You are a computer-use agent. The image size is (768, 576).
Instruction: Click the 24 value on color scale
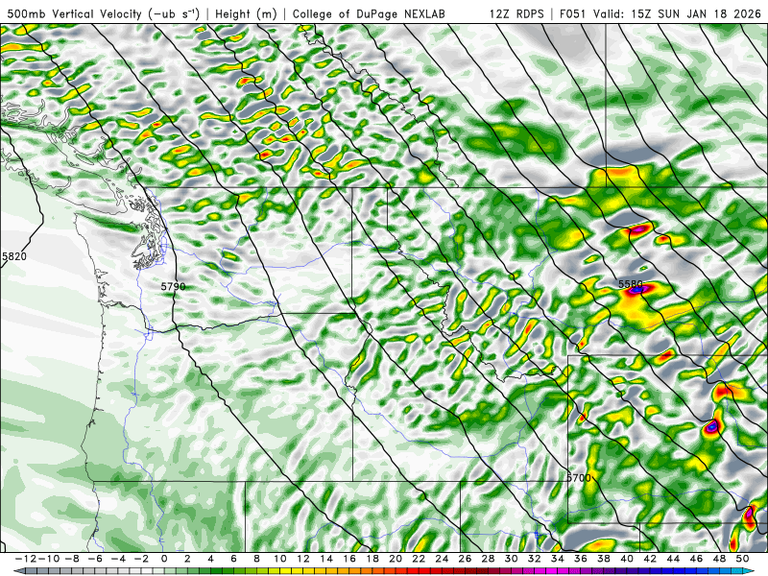tap(442, 559)
